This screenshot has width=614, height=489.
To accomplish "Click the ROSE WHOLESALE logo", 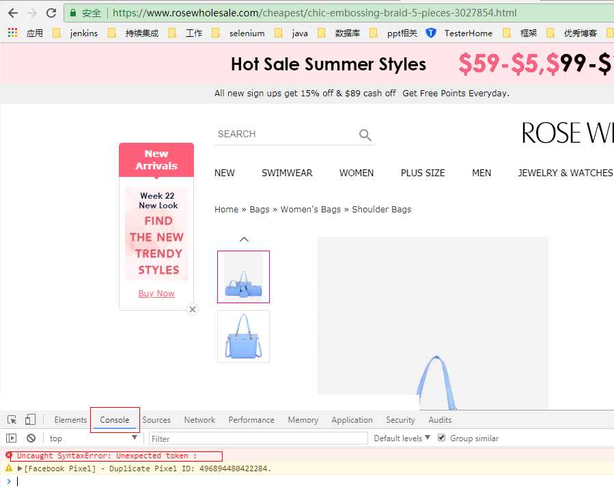I will (568, 133).
